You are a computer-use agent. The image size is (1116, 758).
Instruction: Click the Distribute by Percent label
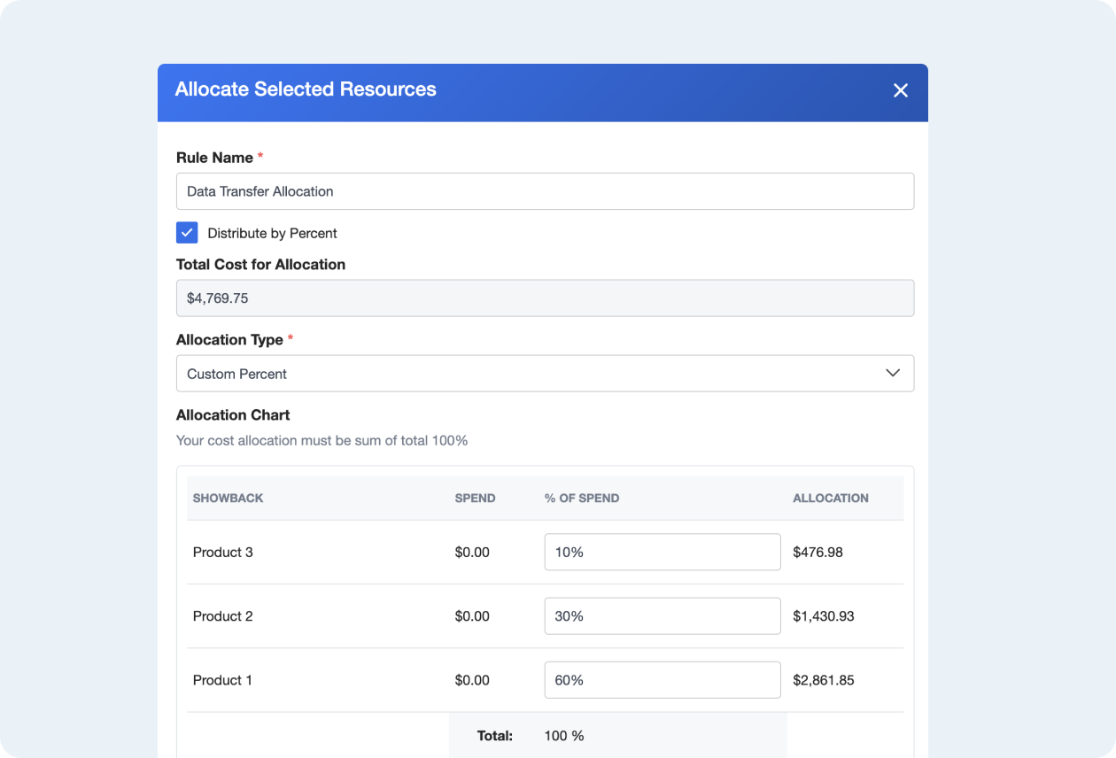273,234
